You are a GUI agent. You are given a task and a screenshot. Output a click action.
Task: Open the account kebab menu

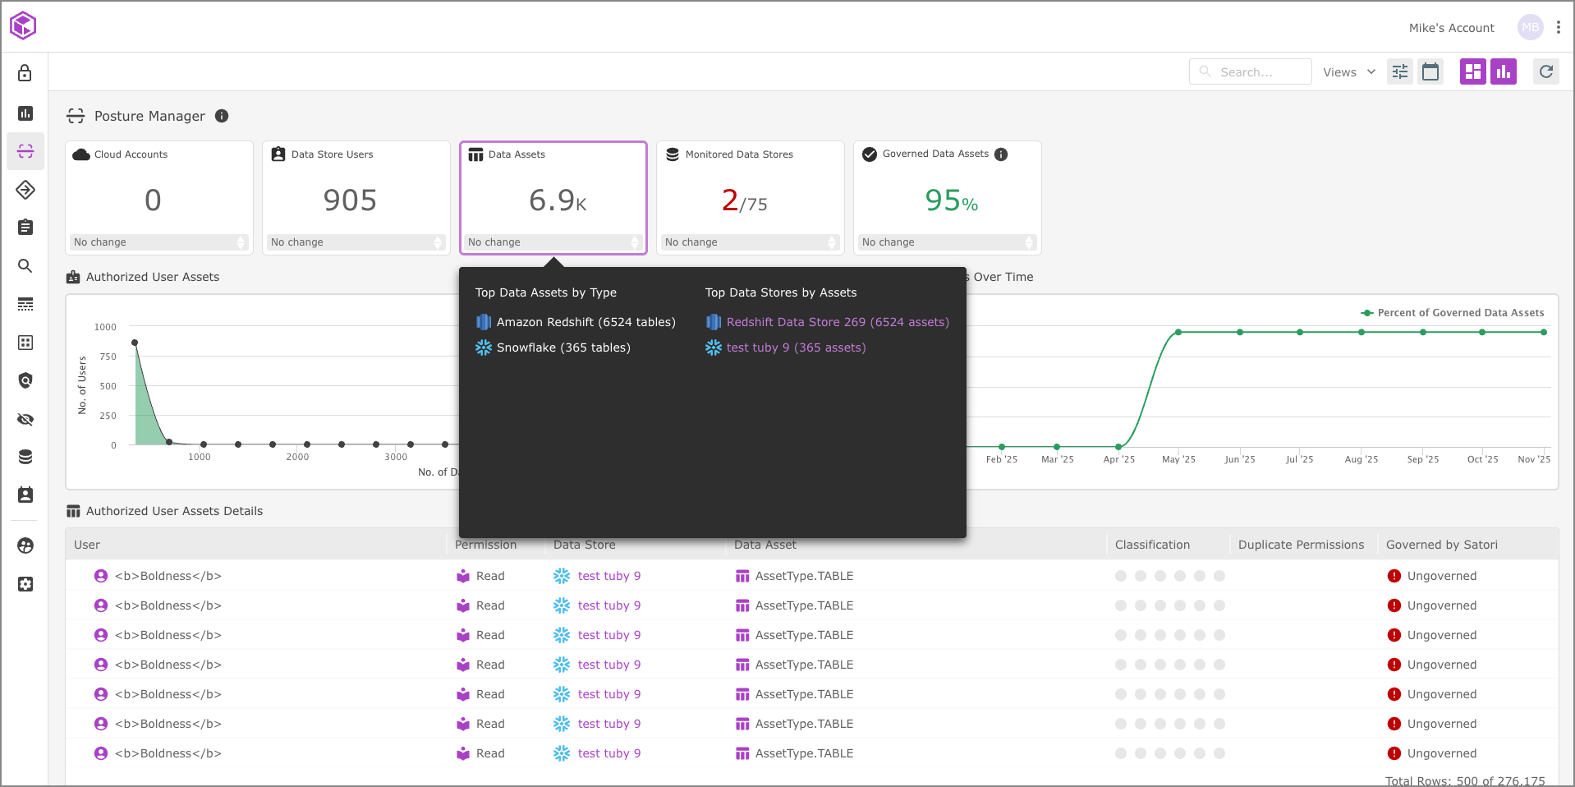point(1559,27)
